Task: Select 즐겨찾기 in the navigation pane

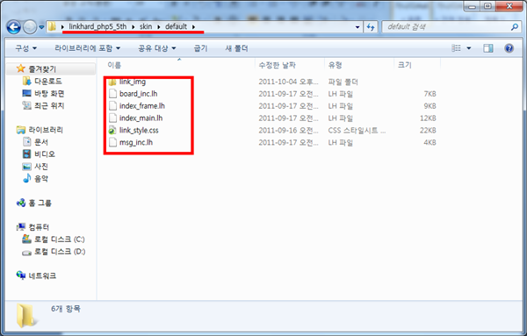Action: click(42, 69)
